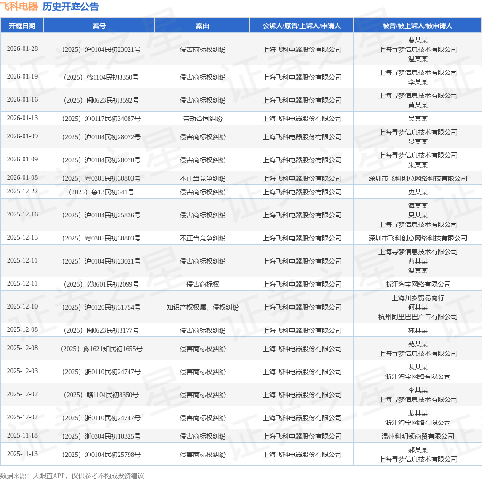The width and height of the screenshot is (482, 480).
Task: Select case number 豫1621知民初1655号
Action: 102,349
